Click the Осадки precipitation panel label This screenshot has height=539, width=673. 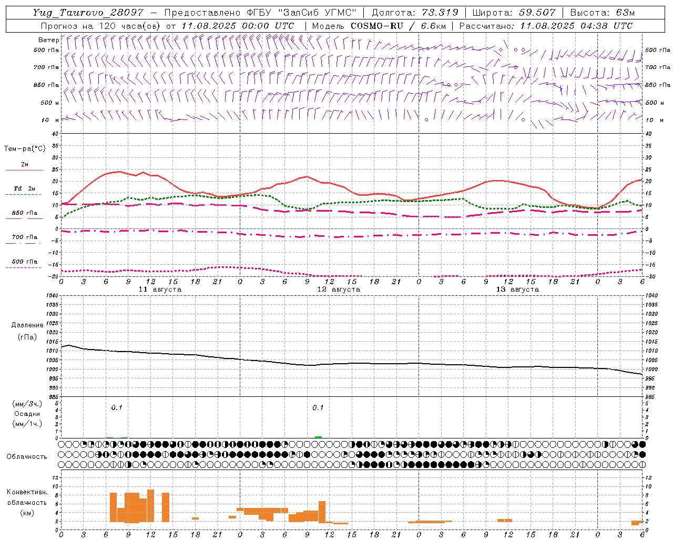tap(27, 414)
